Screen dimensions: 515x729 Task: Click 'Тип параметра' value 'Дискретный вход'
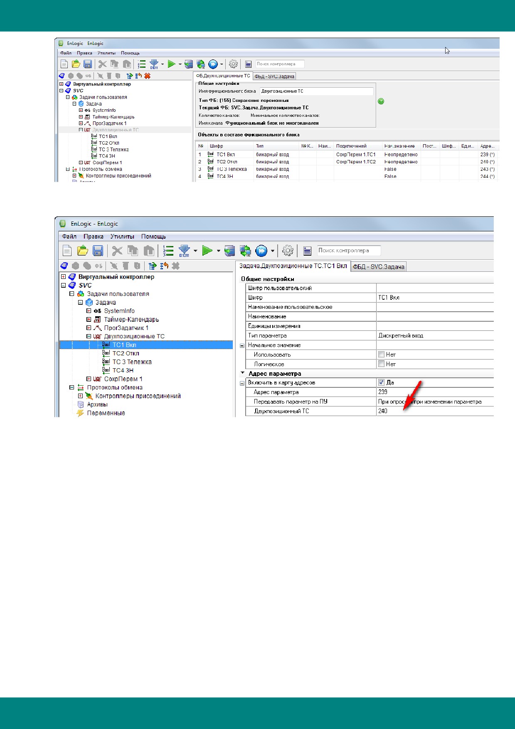tap(435, 335)
